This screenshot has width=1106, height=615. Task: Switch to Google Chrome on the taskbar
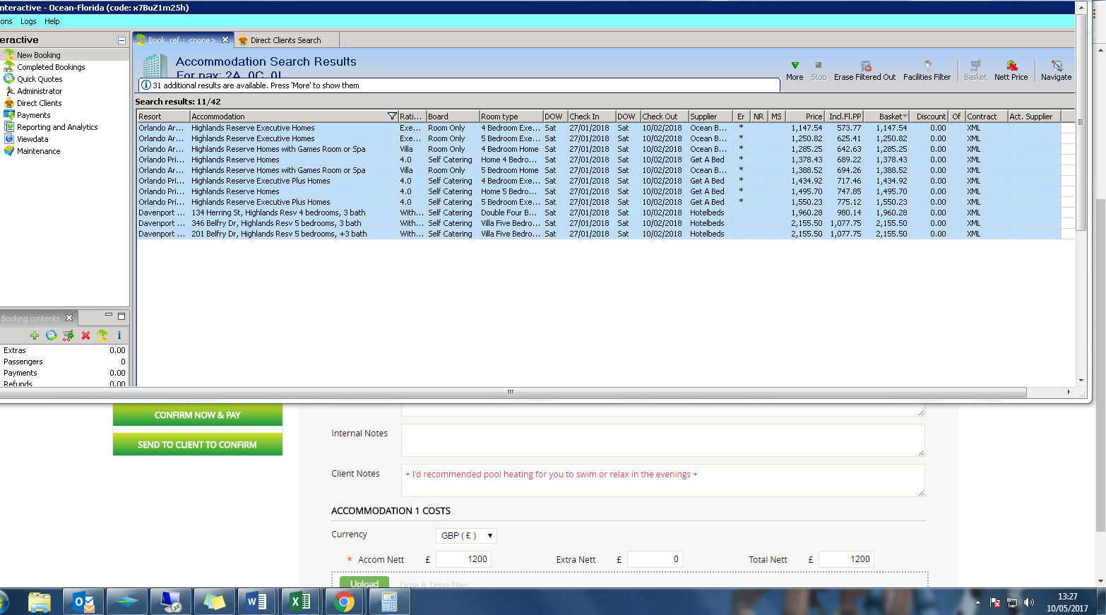344,602
